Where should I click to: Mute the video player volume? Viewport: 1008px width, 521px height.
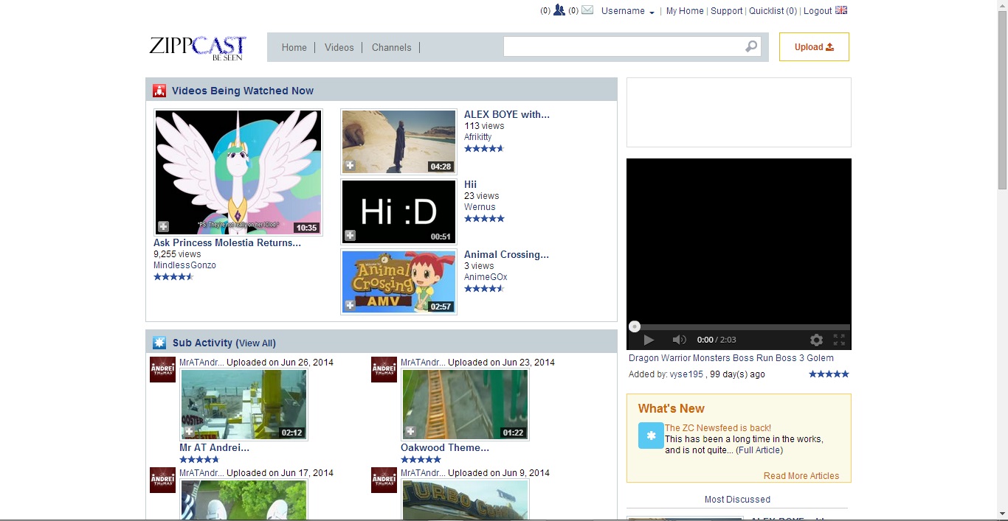click(679, 340)
